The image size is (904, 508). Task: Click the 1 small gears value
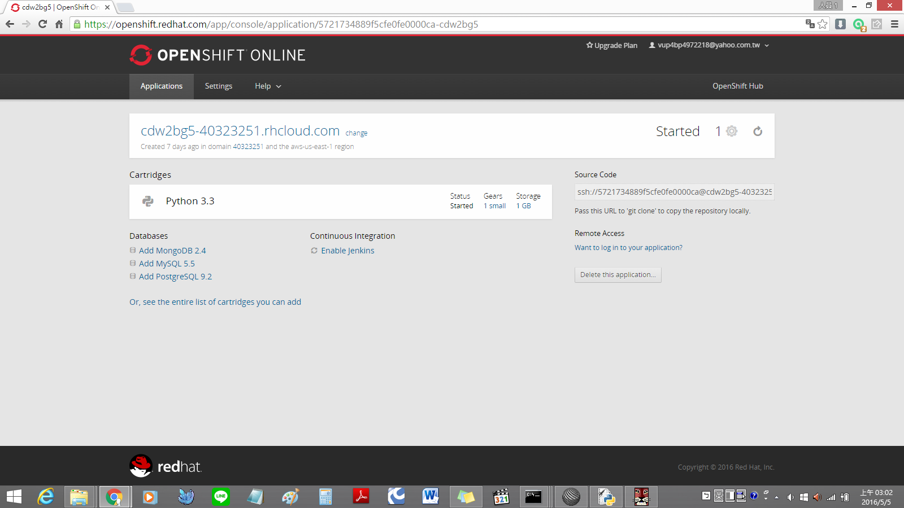[494, 206]
